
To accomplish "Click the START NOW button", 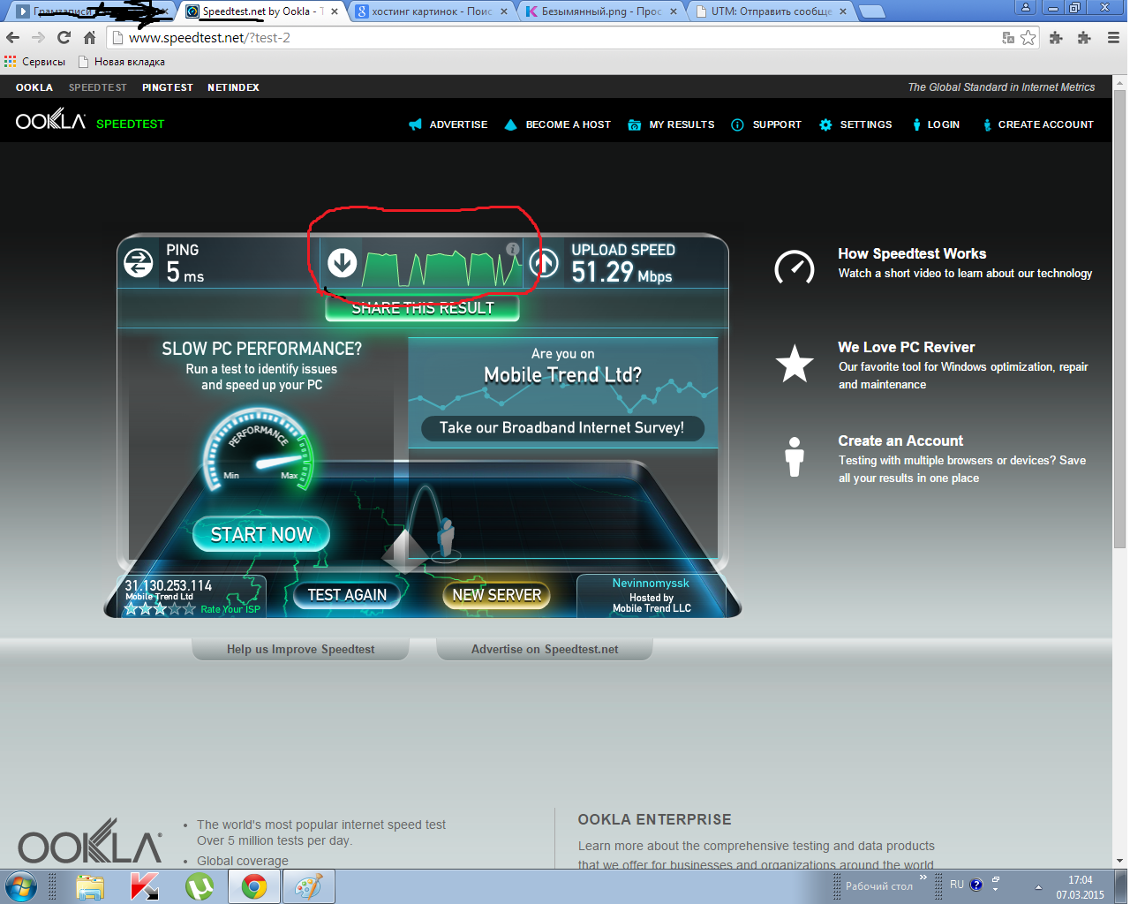I will 261,534.
